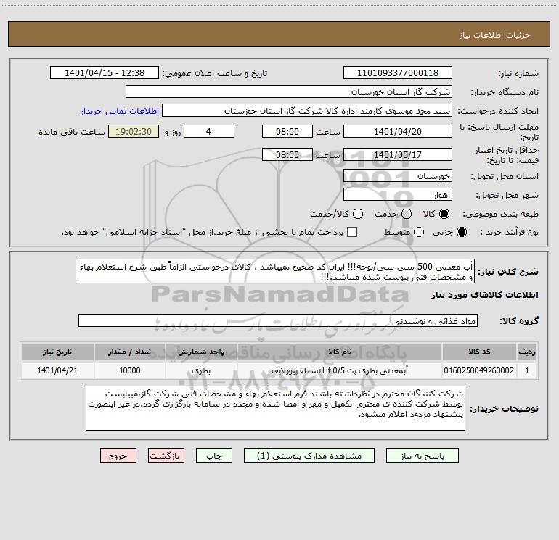The height and width of the screenshot is (540, 559).
Task: Click the request creator field
Action: point(307,111)
